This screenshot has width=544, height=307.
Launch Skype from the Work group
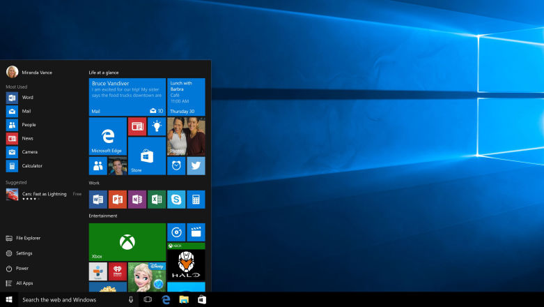(x=176, y=200)
